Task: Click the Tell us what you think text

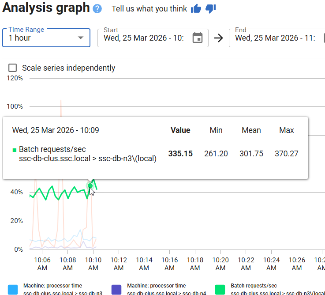Action: (149, 9)
